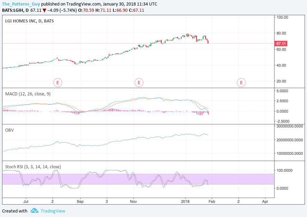307x217 pixels.
Task: Click the L:66.90 low value
Action: 120,10
